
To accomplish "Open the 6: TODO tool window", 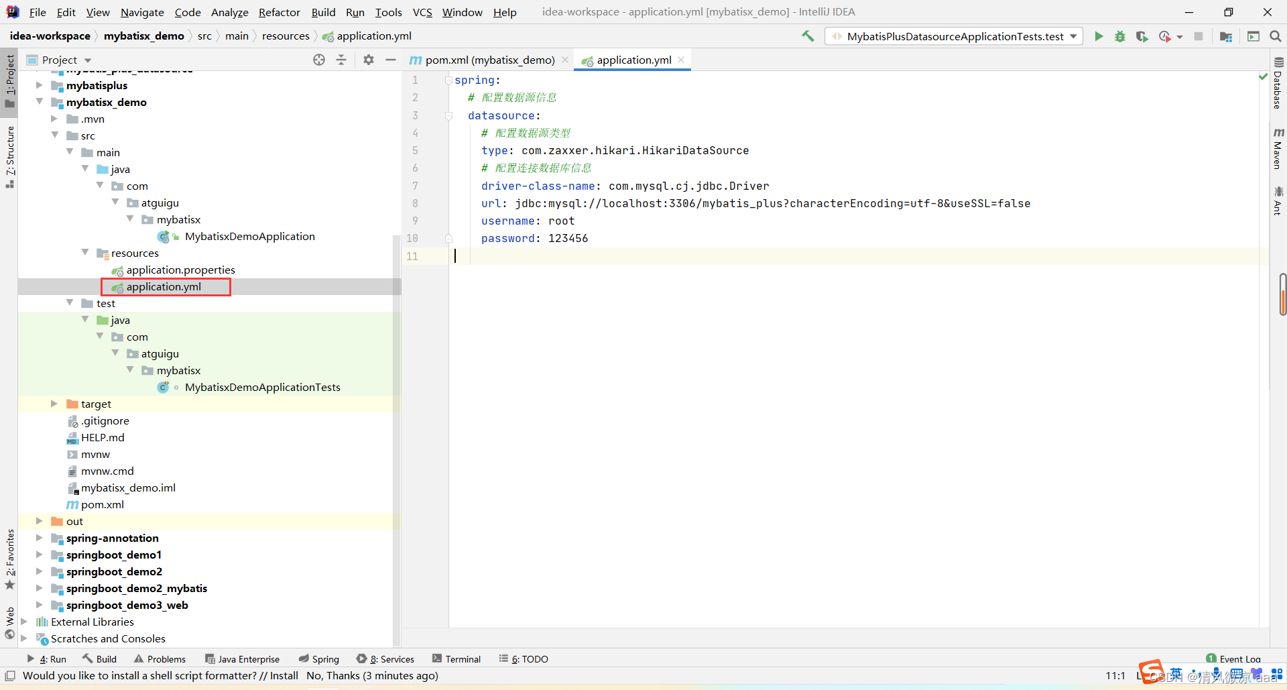I will coord(524,659).
